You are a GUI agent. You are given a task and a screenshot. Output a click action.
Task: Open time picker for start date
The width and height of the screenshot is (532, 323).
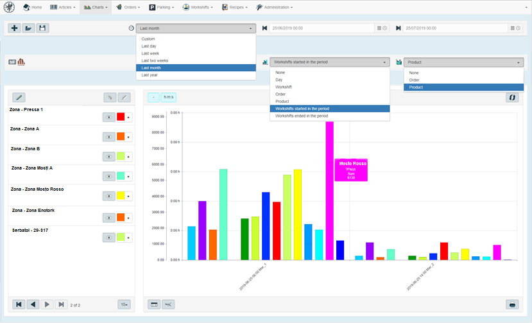point(385,28)
